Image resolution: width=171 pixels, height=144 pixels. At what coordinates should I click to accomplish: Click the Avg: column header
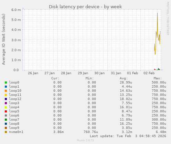124,78
